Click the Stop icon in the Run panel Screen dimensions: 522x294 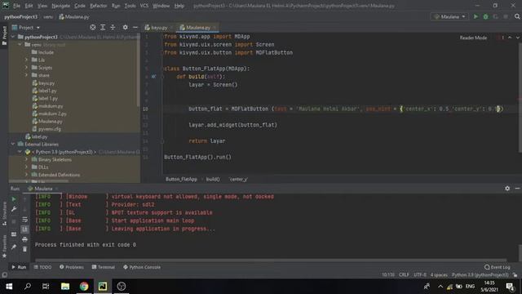click(14, 221)
